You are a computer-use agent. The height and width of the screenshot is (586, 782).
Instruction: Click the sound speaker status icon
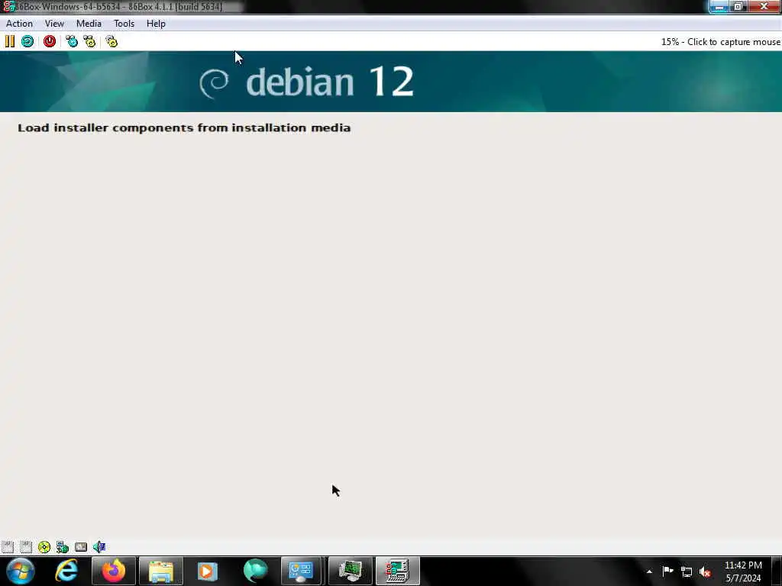coord(99,547)
